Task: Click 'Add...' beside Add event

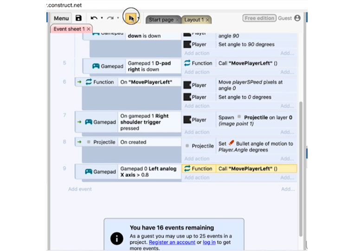Action: [288, 189]
